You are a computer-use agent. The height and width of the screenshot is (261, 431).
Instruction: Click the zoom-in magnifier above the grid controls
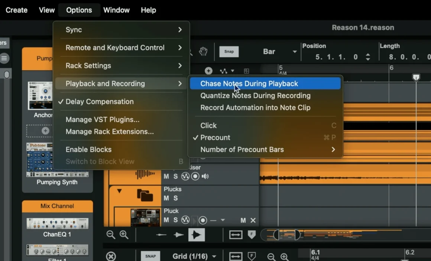pyautogui.click(x=124, y=235)
